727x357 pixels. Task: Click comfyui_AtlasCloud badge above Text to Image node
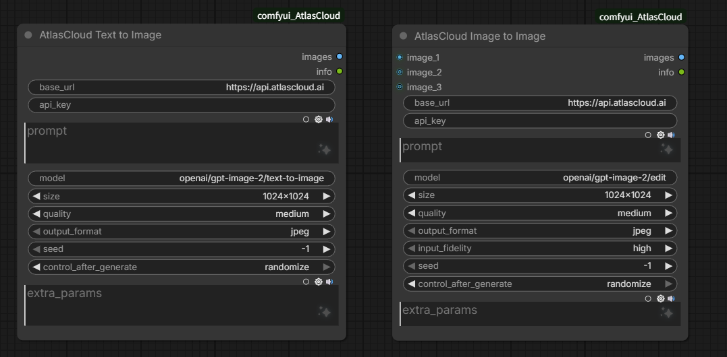click(x=298, y=15)
